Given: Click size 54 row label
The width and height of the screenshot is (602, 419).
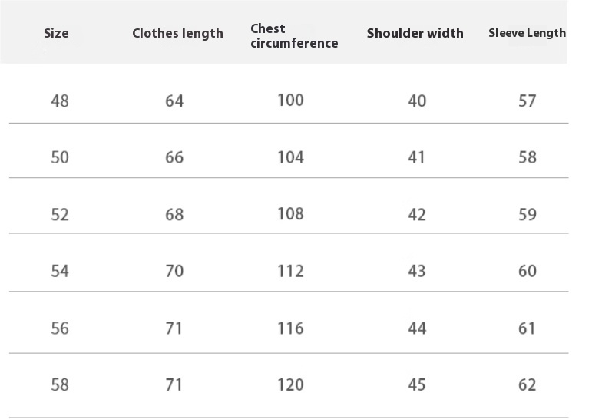Looking at the screenshot, I should (x=60, y=272).
